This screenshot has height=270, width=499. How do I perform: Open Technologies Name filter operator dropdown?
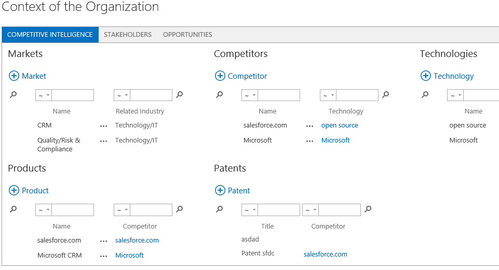(455, 95)
